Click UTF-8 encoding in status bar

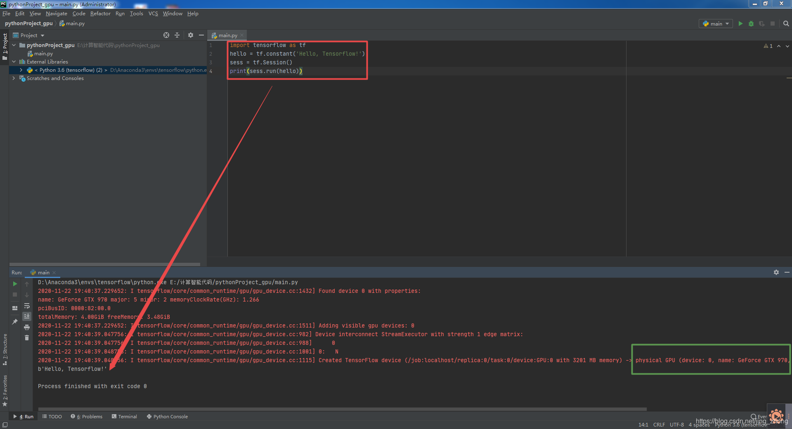click(677, 425)
